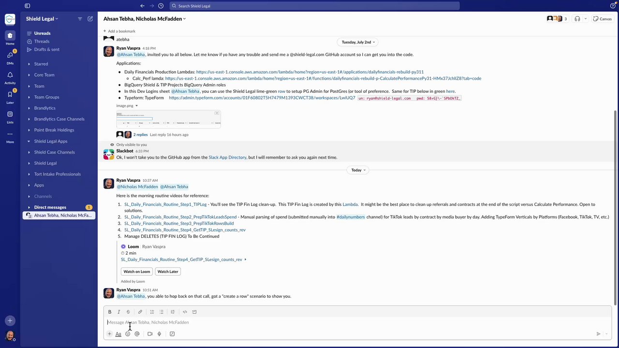Open the huddle options dropdown arrow
This screenshot has width=619, height=348.
[x=585, y=19]
